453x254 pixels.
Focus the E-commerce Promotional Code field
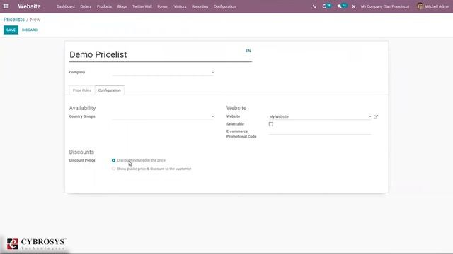tap(320, 131)
